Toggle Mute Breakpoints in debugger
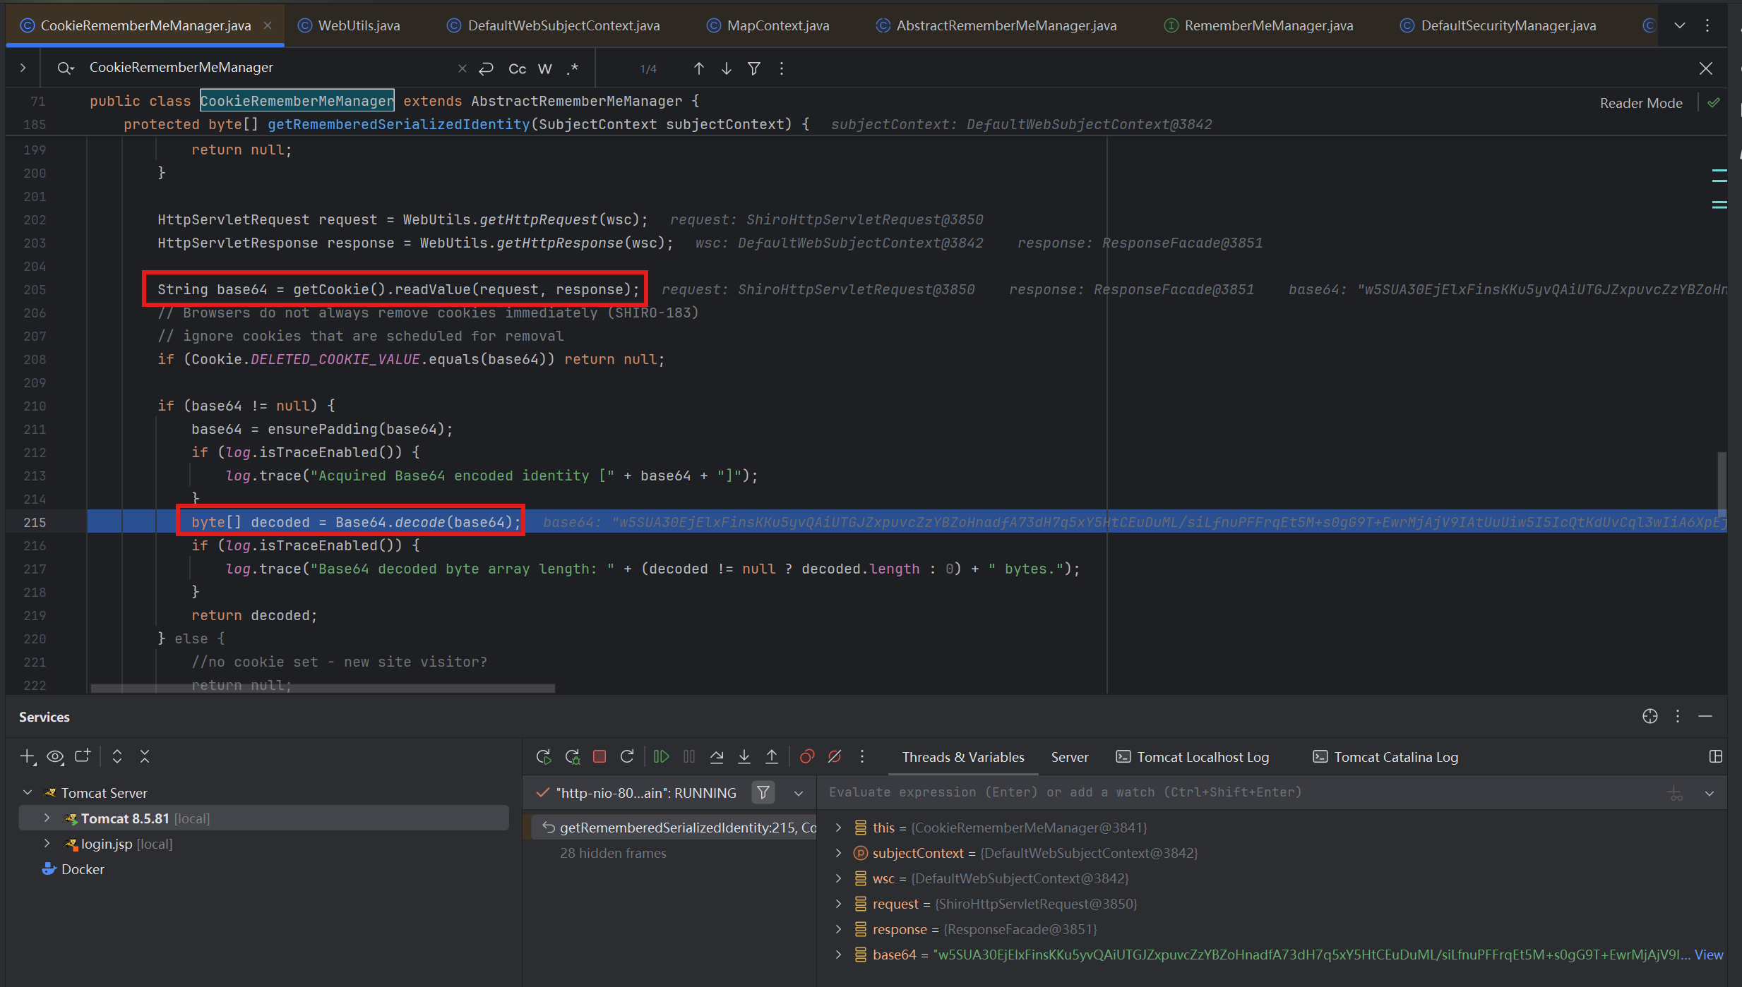1742x987 pixels. [835, 757]
